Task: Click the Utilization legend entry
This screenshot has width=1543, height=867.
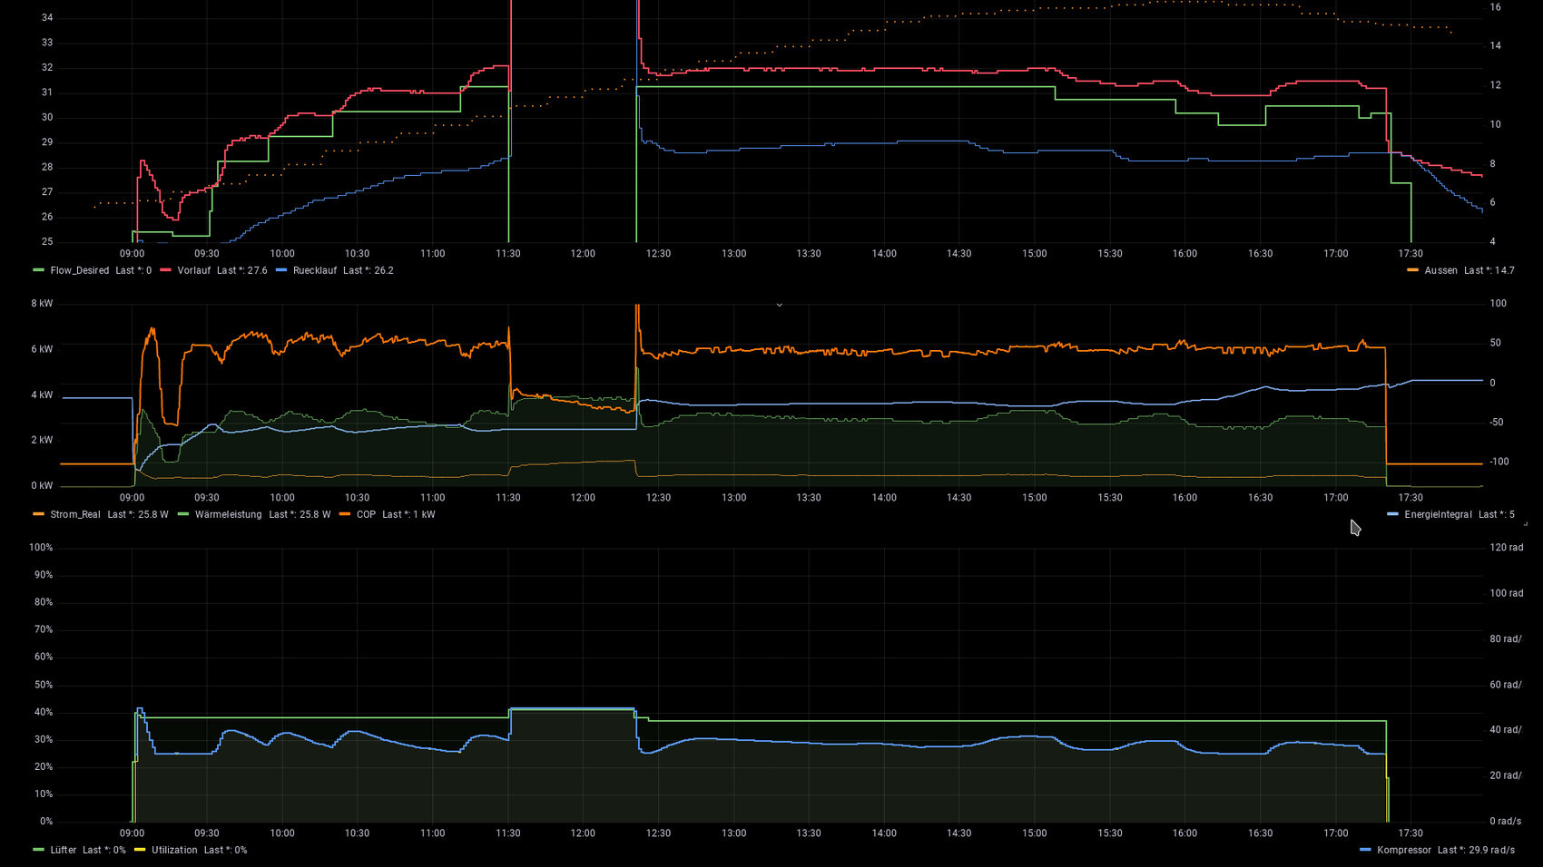Action: (174, 850)
